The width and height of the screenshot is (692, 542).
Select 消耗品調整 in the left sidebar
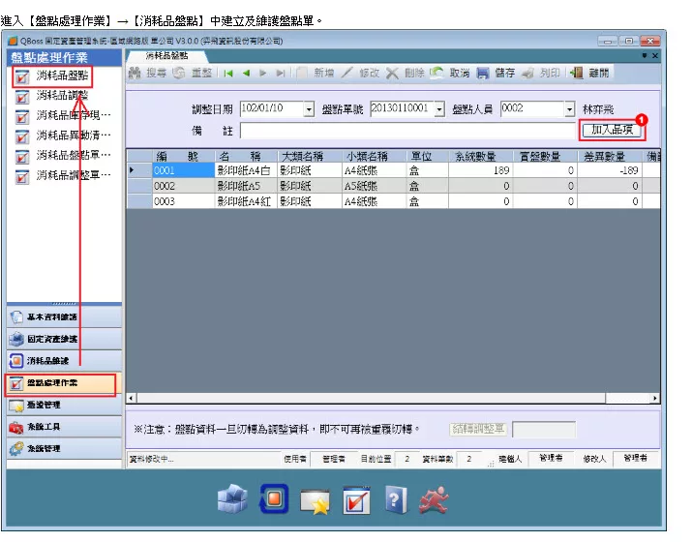[x=62, y=96]
